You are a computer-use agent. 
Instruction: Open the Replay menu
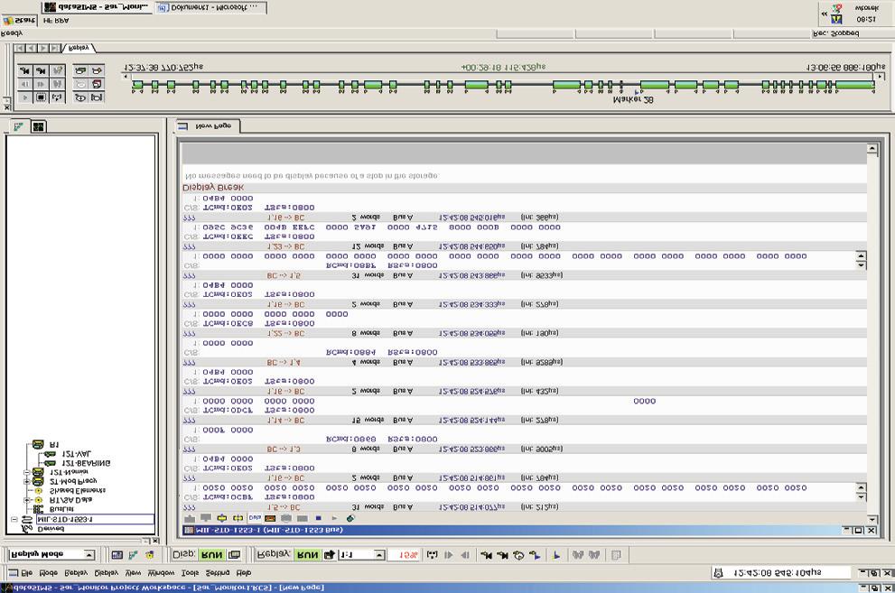click(x=75, y=572)
